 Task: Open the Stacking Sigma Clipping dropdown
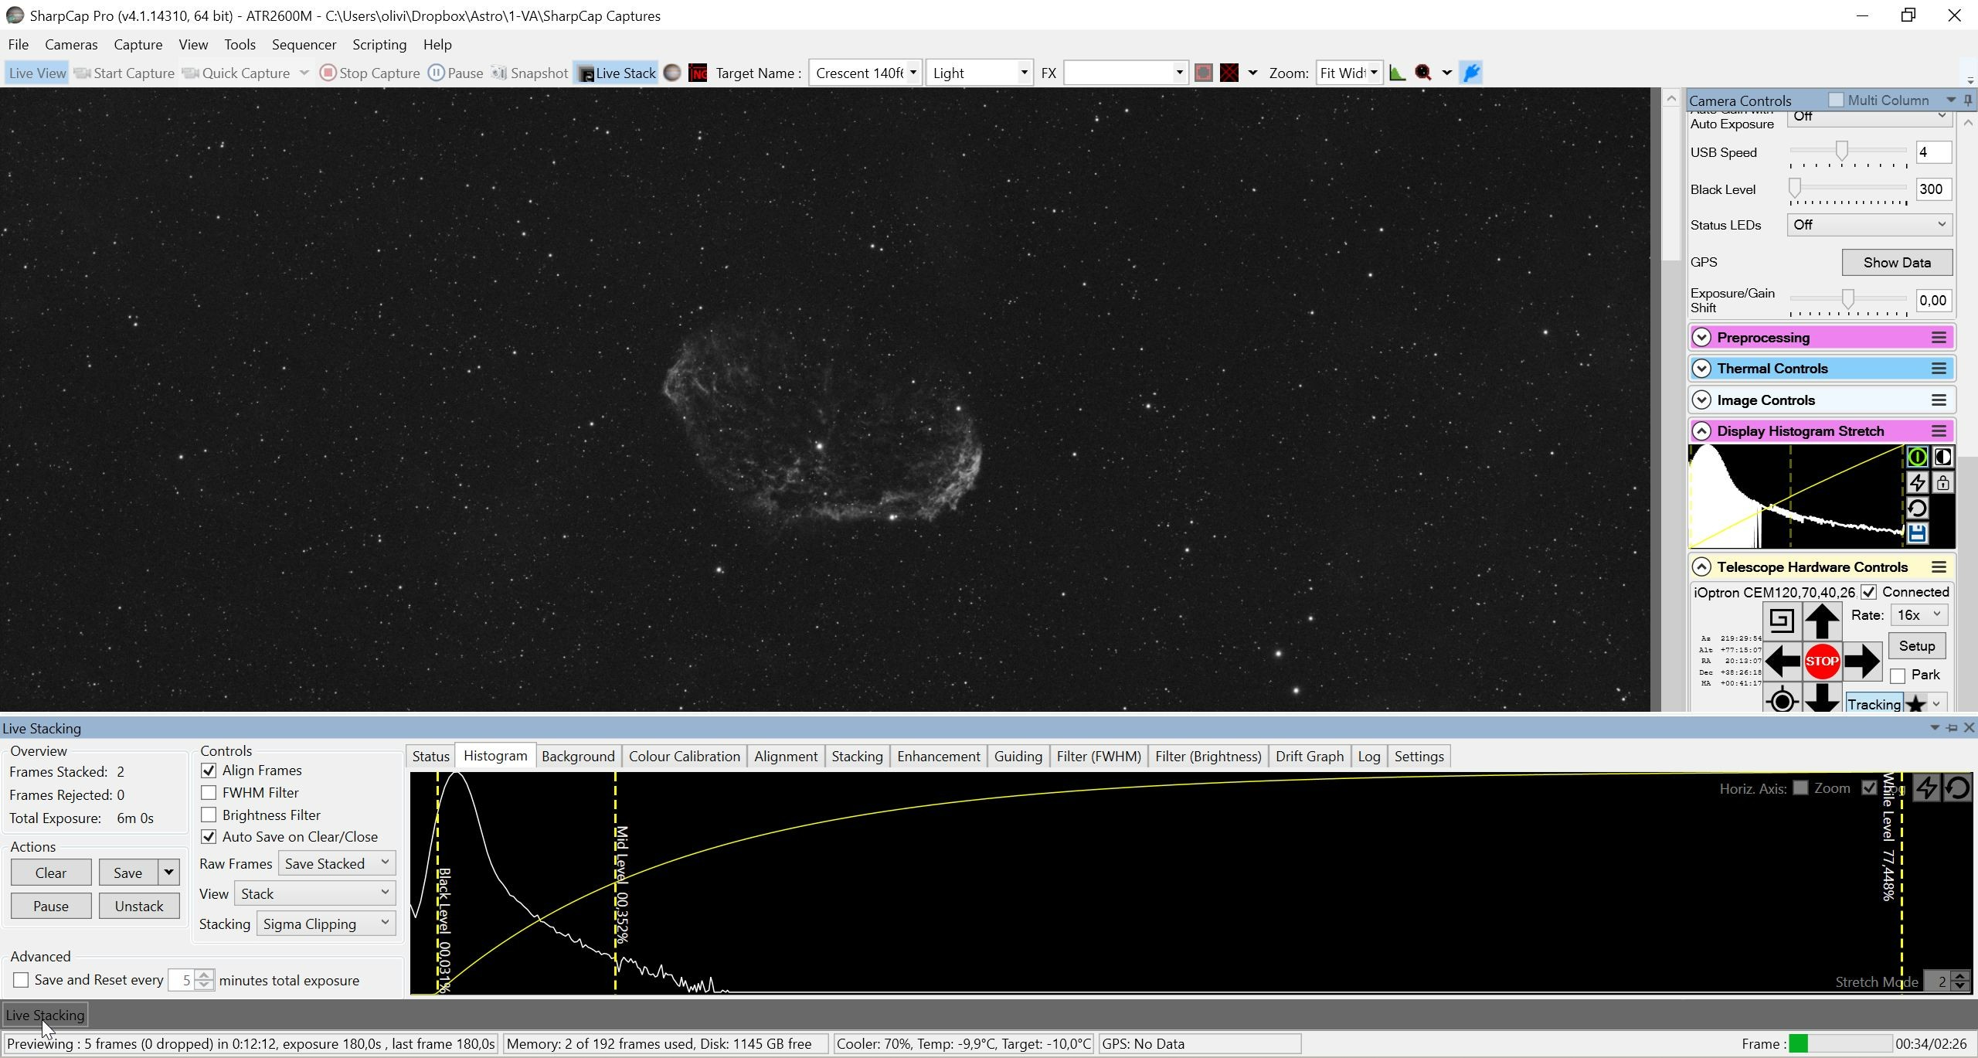point(326,924)
